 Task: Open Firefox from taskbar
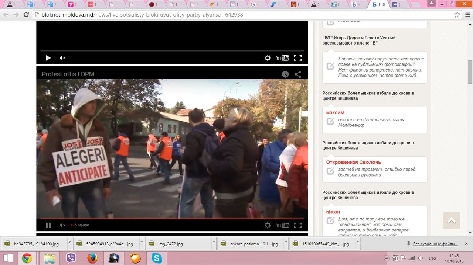pos(92,258)
